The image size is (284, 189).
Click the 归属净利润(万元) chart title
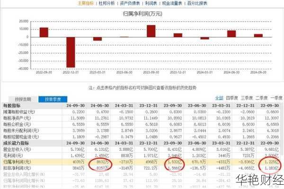[x=142, y=14]
